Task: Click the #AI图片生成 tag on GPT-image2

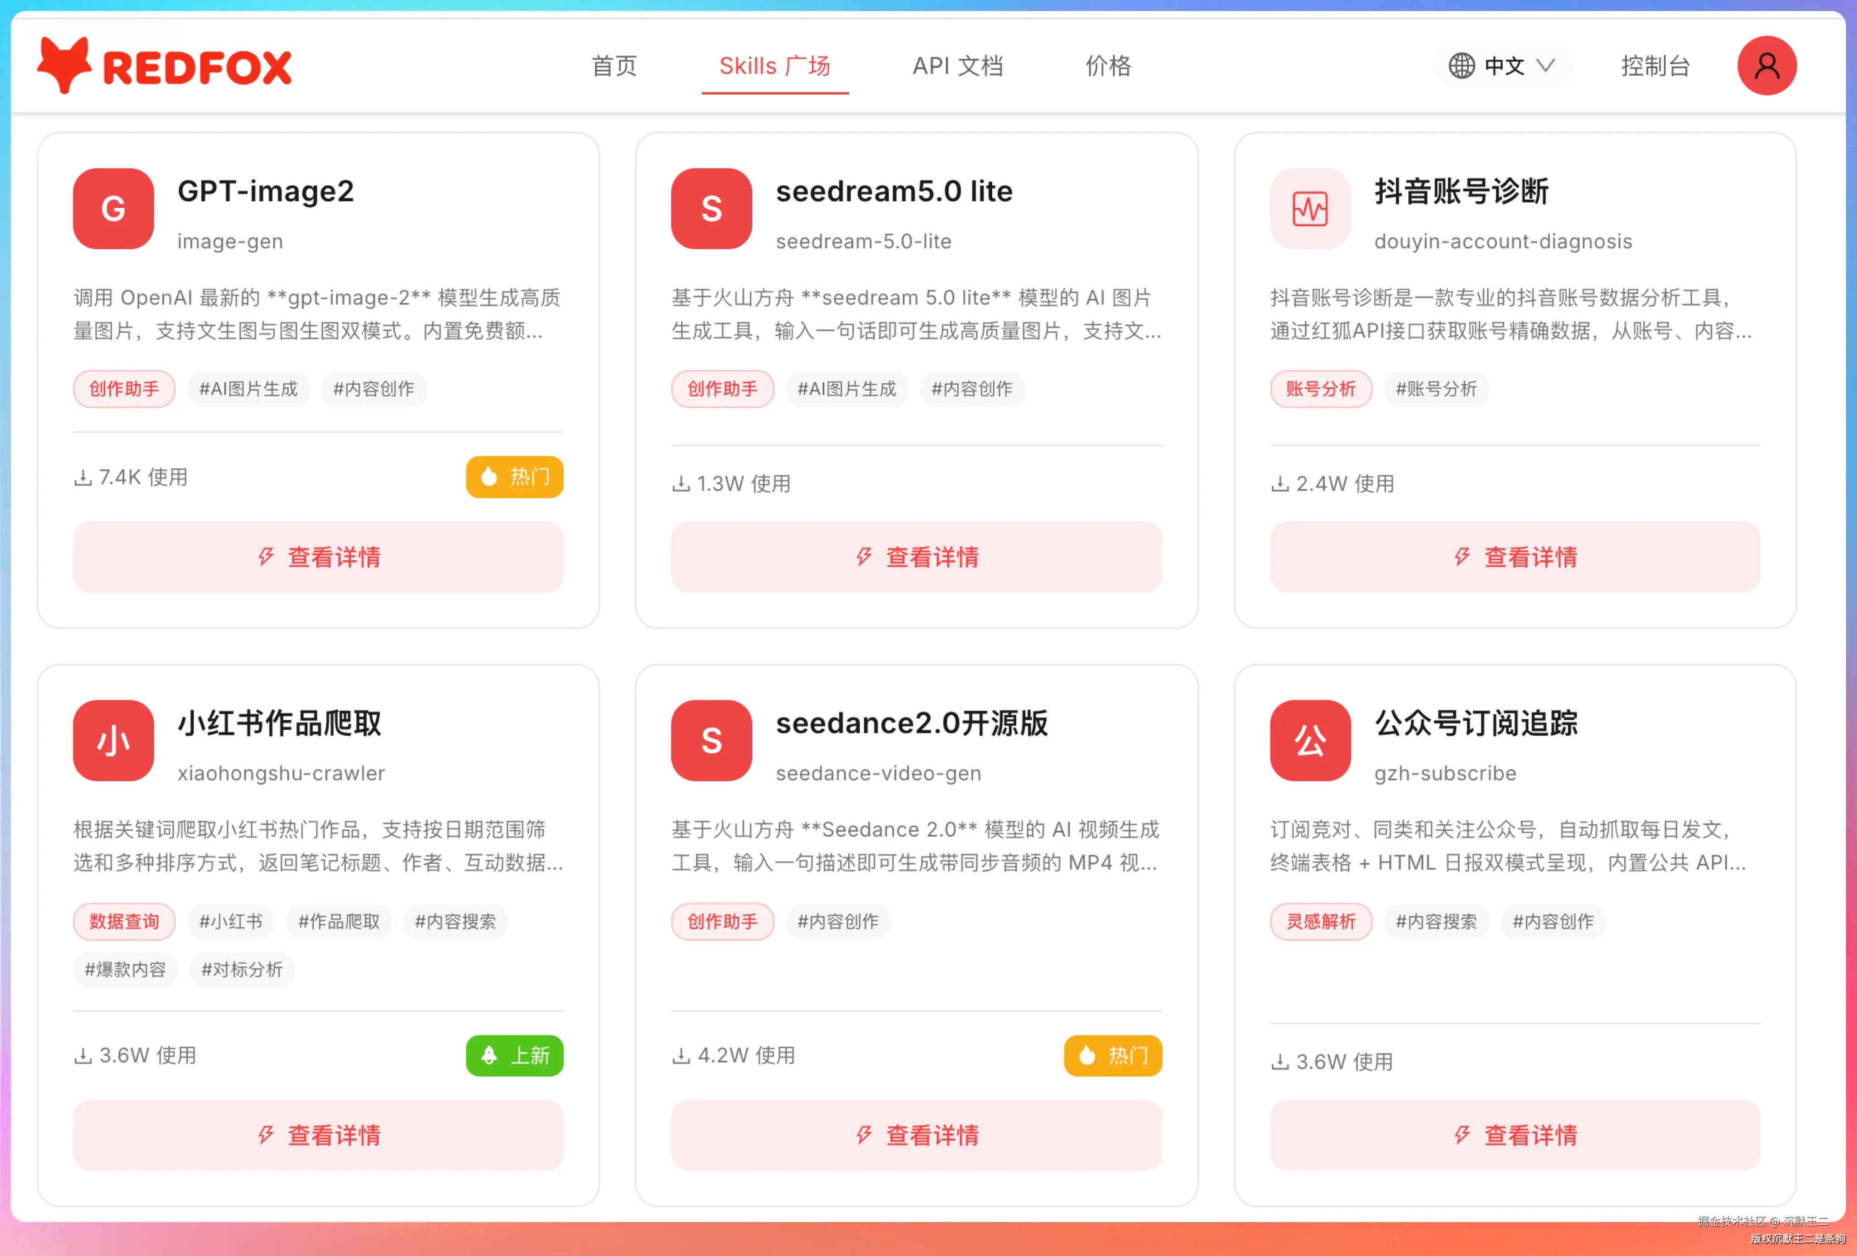Action: [248, 389]
